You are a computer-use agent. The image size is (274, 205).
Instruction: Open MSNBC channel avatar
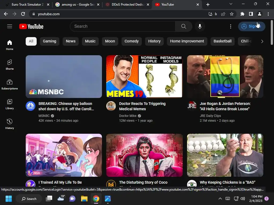(x=31, y=106)
